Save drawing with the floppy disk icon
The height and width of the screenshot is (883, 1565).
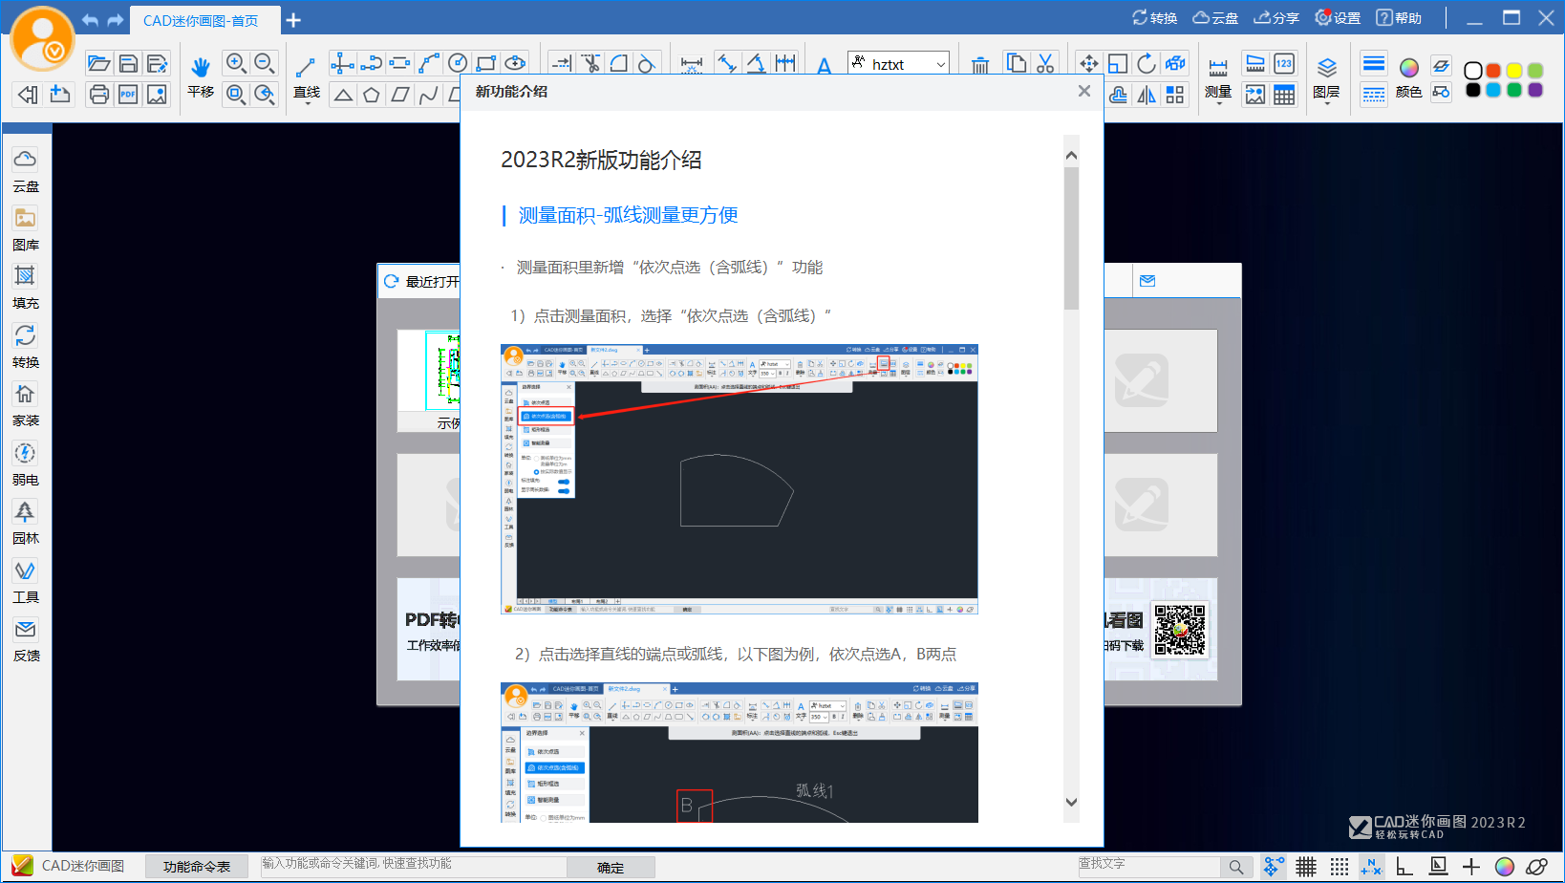(x=128, y=64)
